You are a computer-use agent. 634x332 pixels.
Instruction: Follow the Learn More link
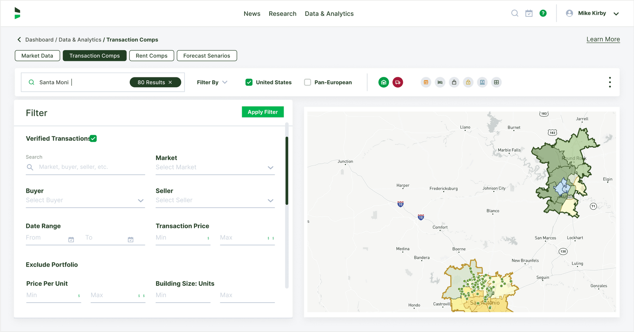pos(603,39)
